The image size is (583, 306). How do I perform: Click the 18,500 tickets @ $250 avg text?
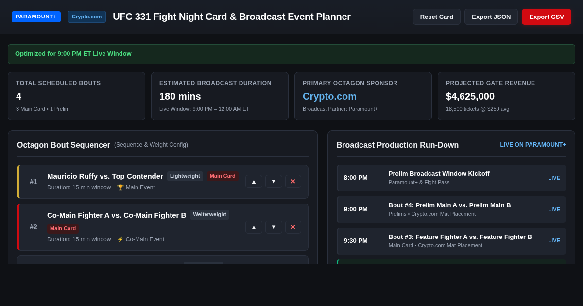tap(478, 109)
